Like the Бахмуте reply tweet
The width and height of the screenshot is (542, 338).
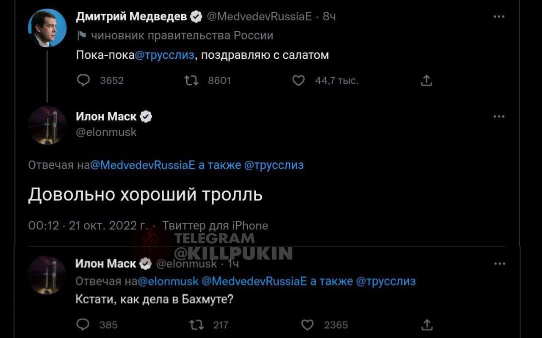[307, 324]
